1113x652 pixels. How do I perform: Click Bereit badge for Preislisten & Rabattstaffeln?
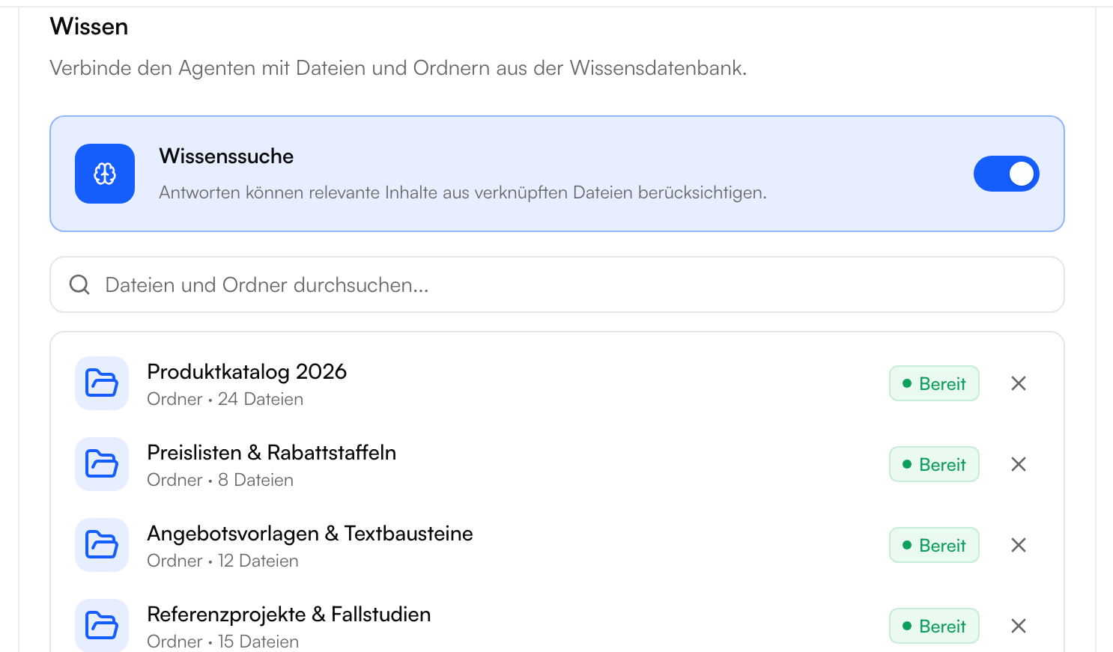point(934,464)
